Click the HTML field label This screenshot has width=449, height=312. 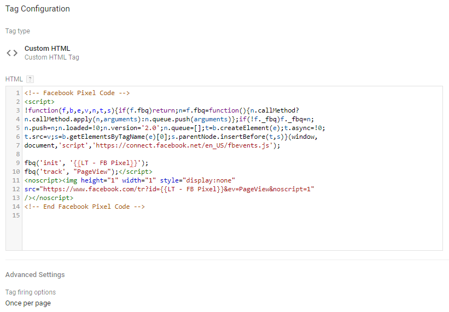pyautogui.click(x=14, y=79)
